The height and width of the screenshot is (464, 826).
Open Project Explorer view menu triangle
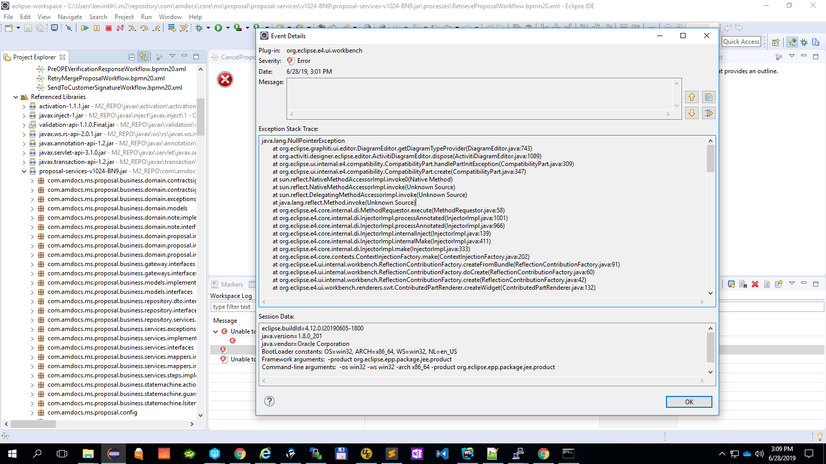(x=172, y=56)
